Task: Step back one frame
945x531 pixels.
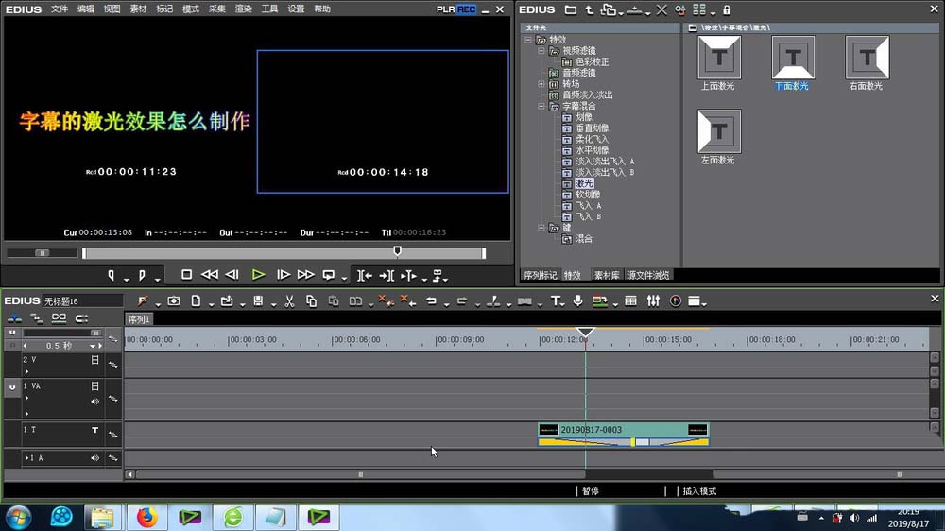Action: point(232,275)
